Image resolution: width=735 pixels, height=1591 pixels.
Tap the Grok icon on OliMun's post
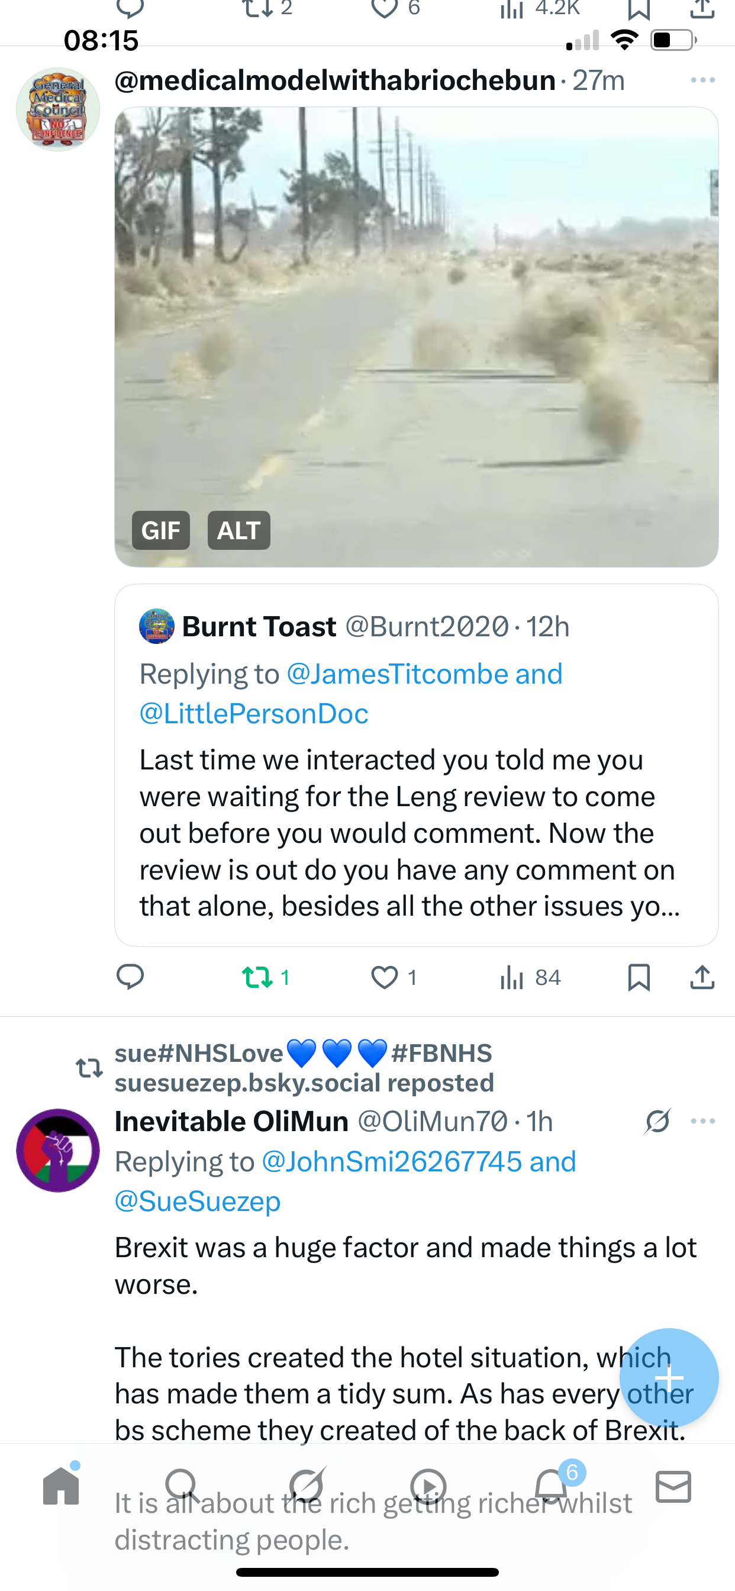pyautogui.click(x=657, y=1121)
